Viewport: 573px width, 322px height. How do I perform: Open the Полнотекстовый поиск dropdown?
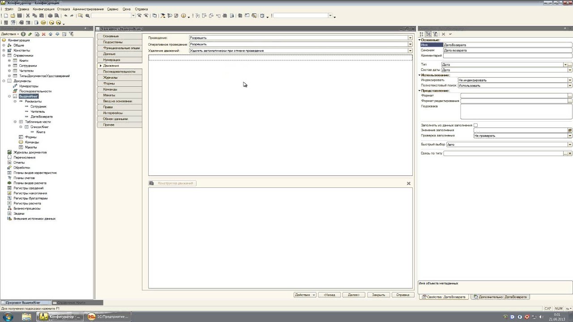pos(570,85)
